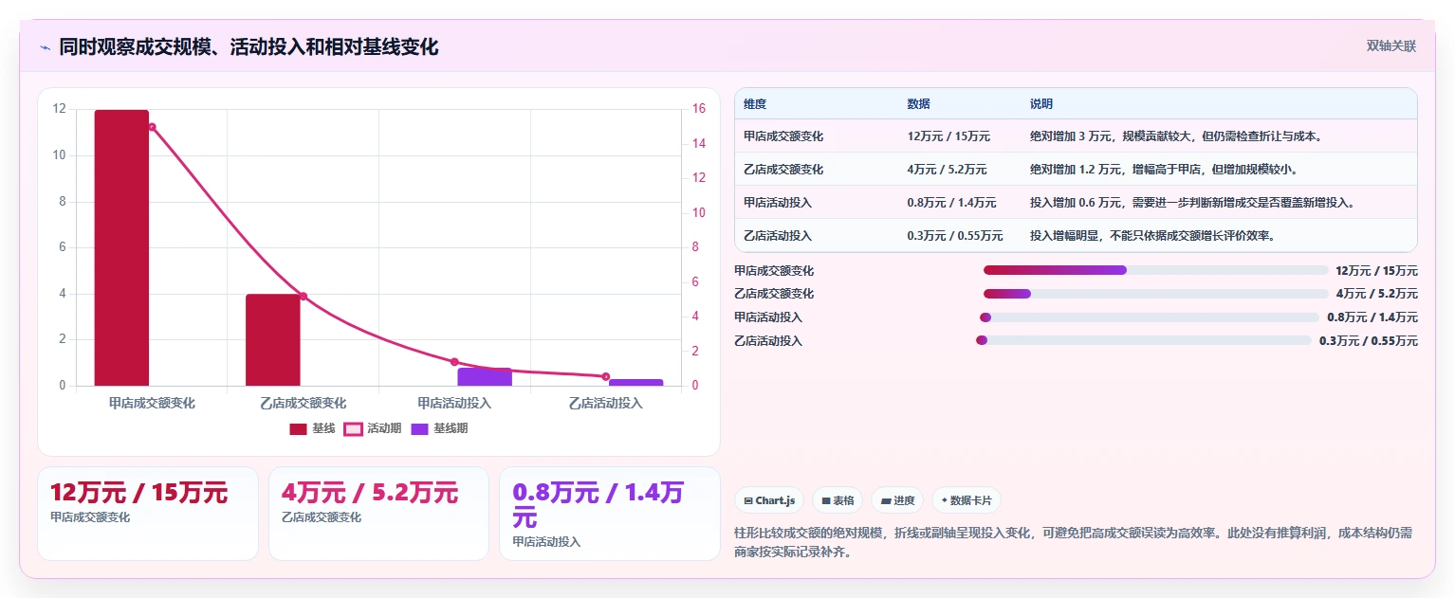This screenshot has width=1455, height=598.
Task: Click the 0.3万元 / 0.55万元 value beside the progress bar
Action: point(1369,341)
